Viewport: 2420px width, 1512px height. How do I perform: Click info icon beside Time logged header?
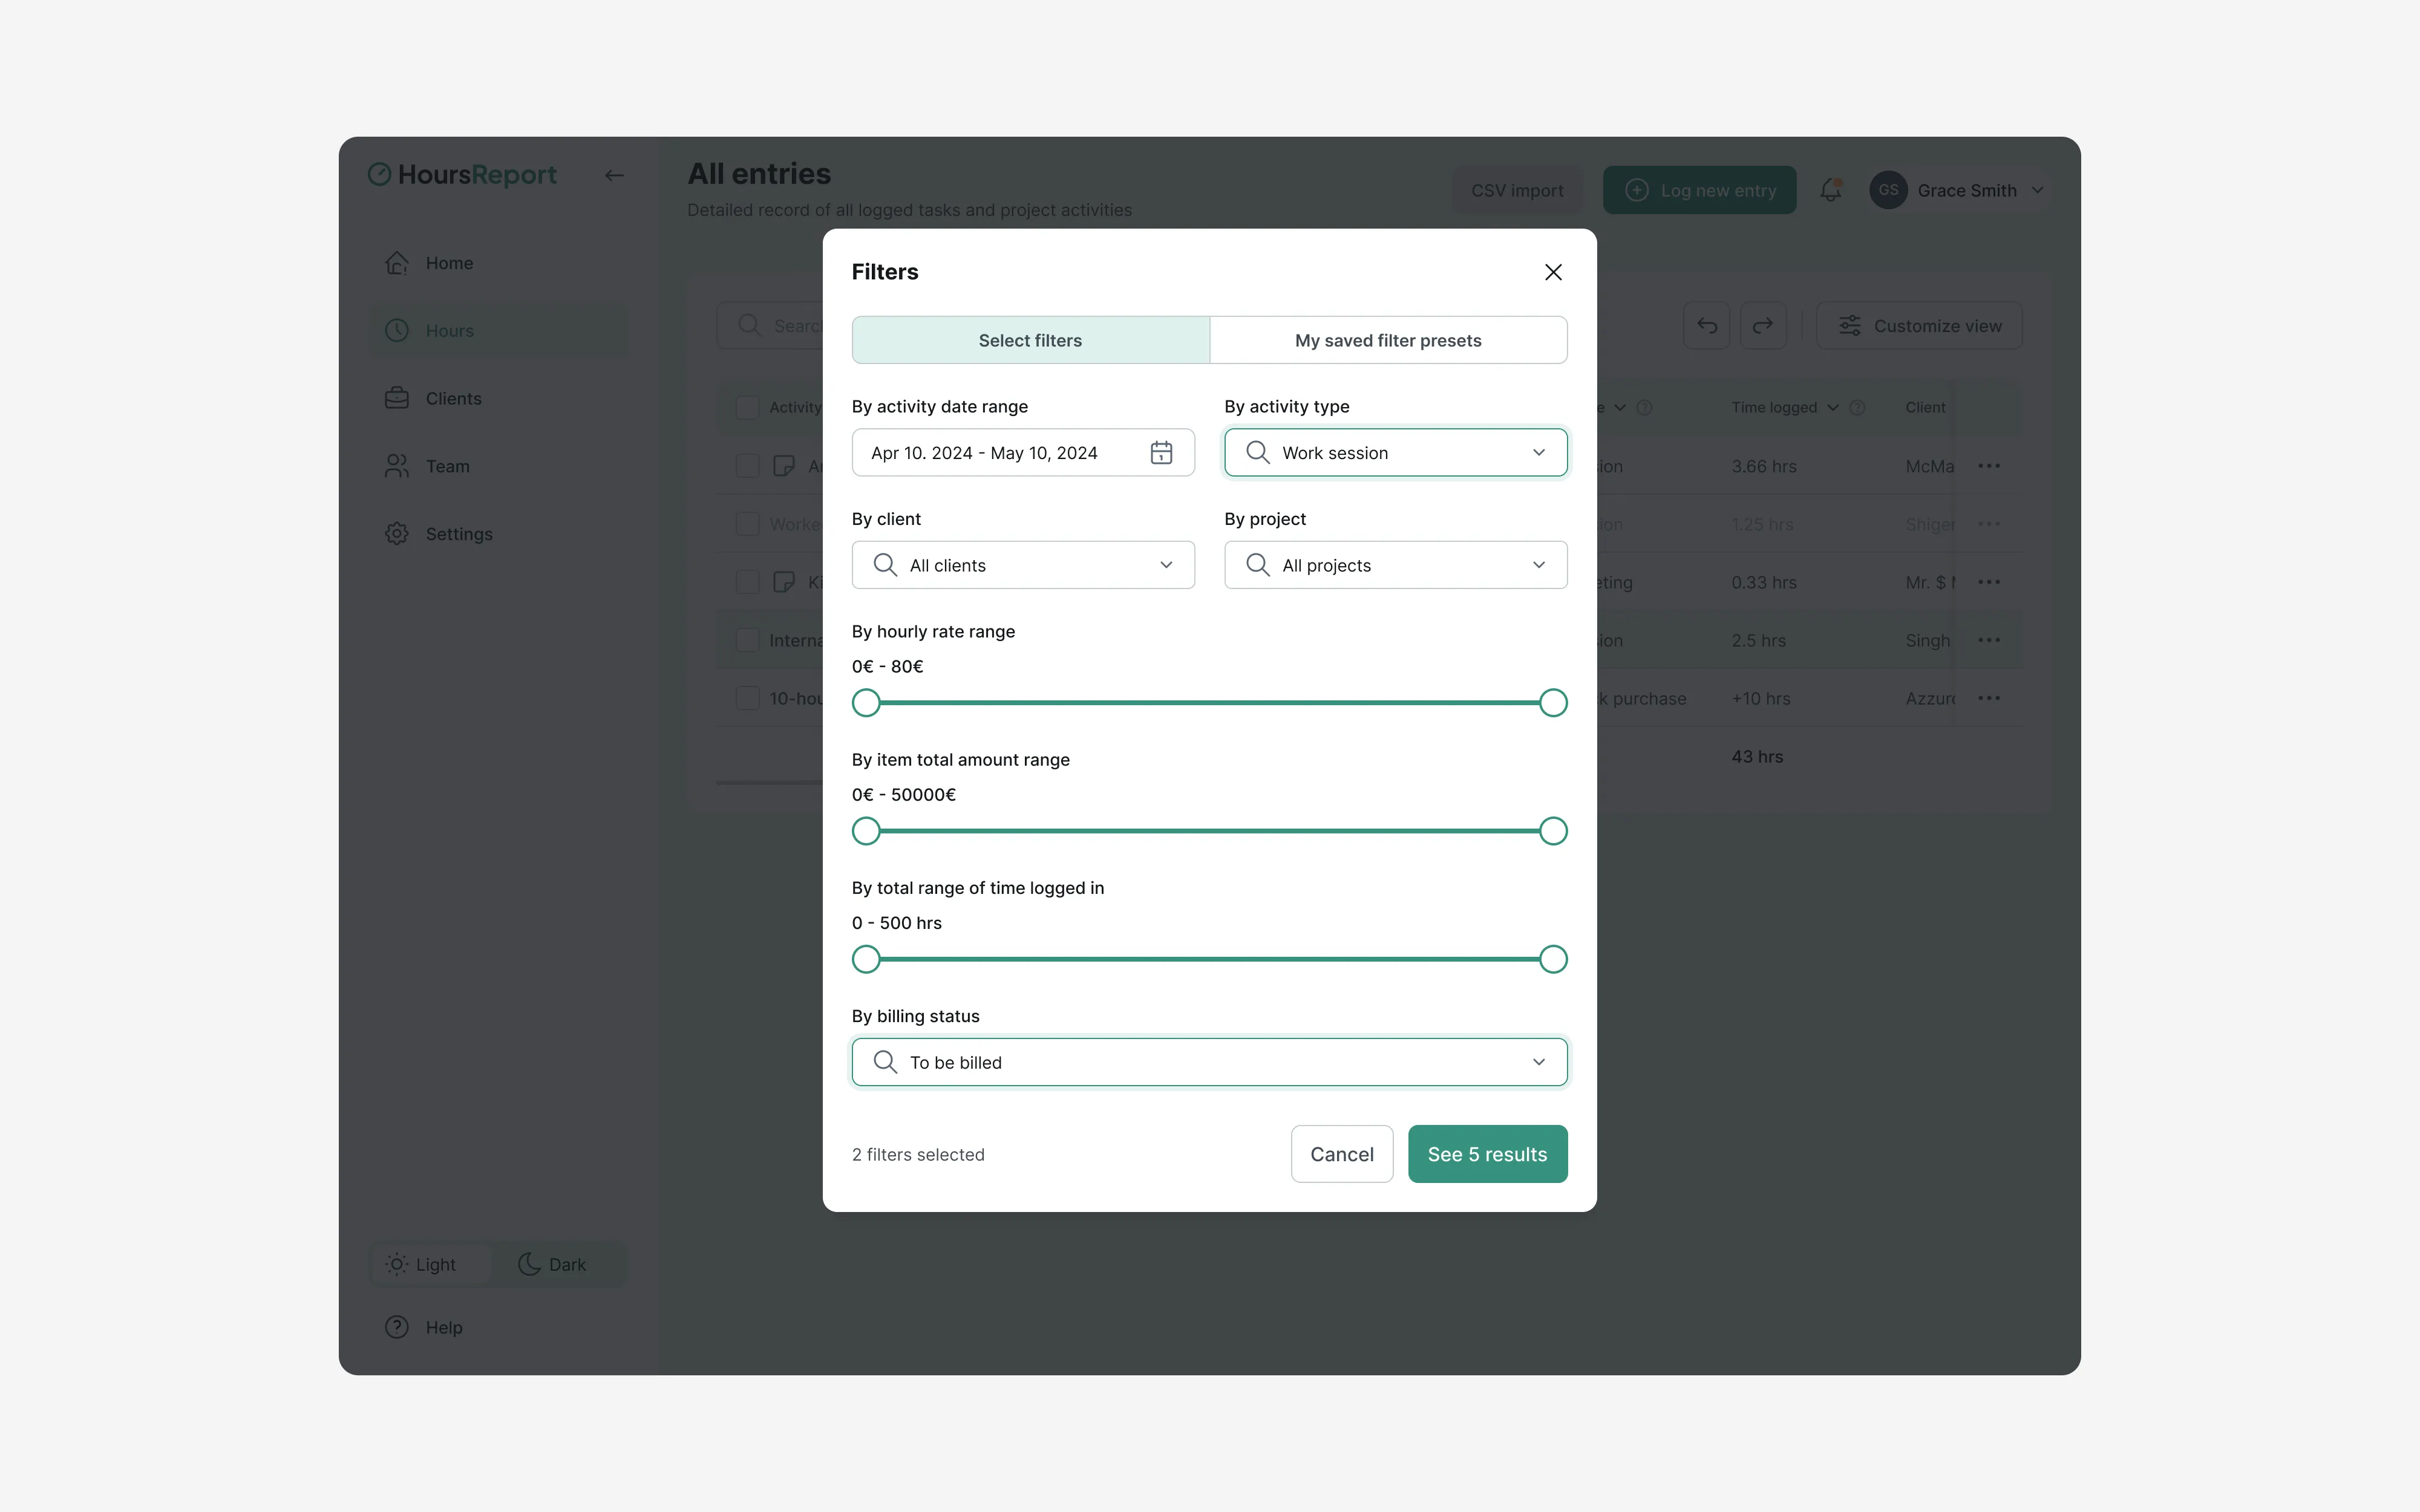(x=1857, y=407)
